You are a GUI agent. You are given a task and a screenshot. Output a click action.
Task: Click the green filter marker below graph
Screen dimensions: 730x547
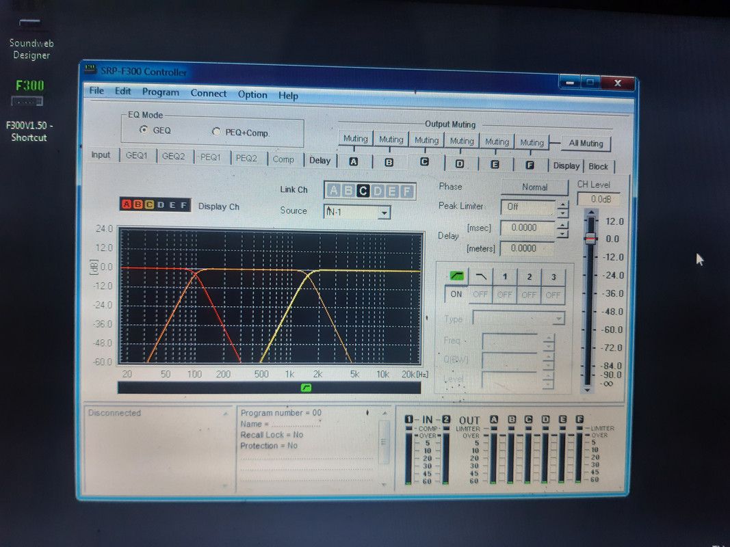[x=306, y=388]
